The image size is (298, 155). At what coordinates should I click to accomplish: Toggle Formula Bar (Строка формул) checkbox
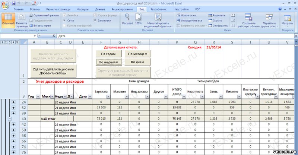tap(95, 15)
